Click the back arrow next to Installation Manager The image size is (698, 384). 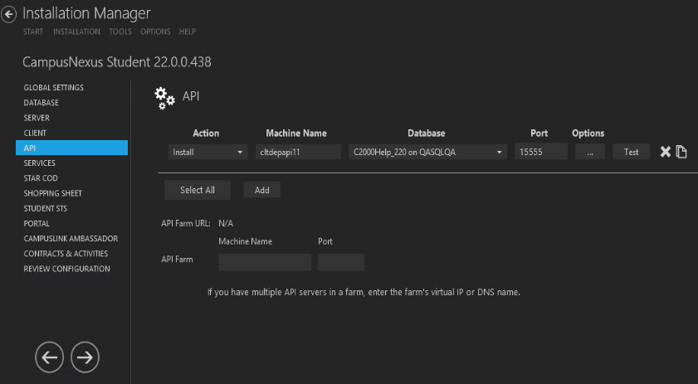point(8,14)
